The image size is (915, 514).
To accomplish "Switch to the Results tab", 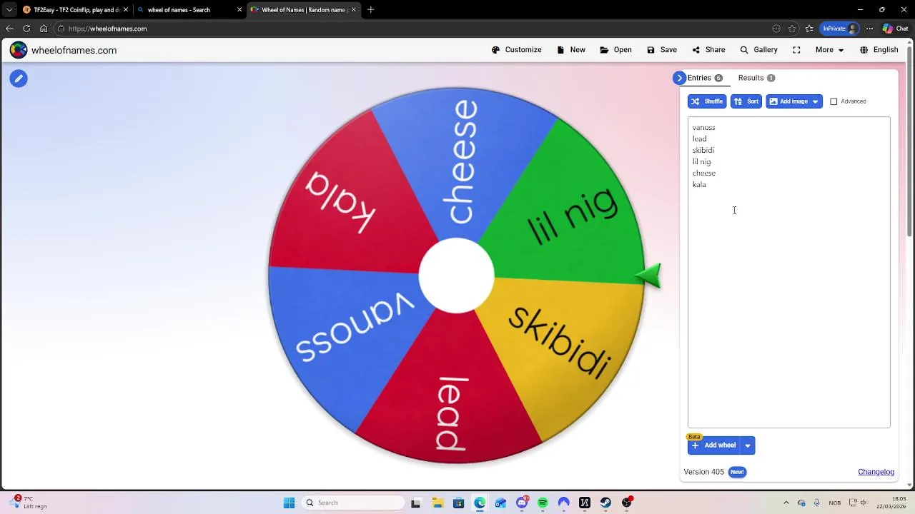I will click(x=756, y=78).
